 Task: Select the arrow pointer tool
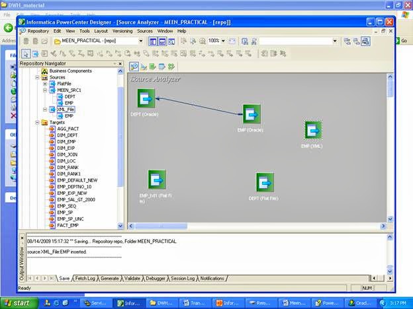(26, 53)
